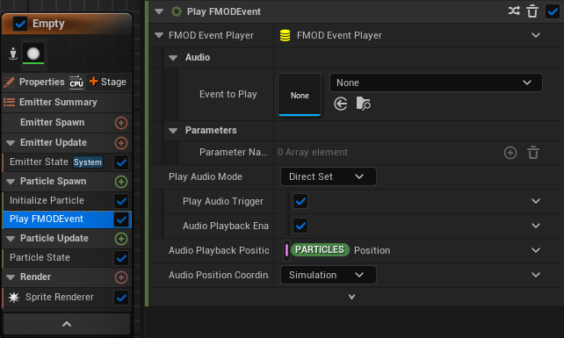
Task: Add a renderer with the Render plus icon
Action: tap(121, 277)
